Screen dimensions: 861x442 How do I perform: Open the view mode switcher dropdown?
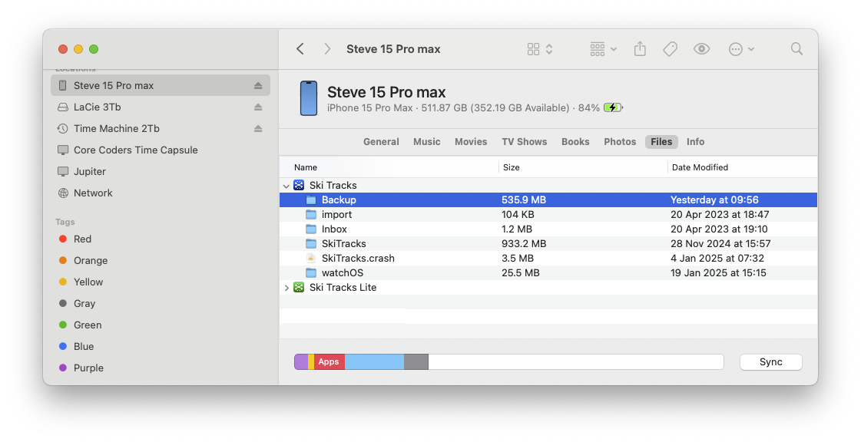point(540,49)
